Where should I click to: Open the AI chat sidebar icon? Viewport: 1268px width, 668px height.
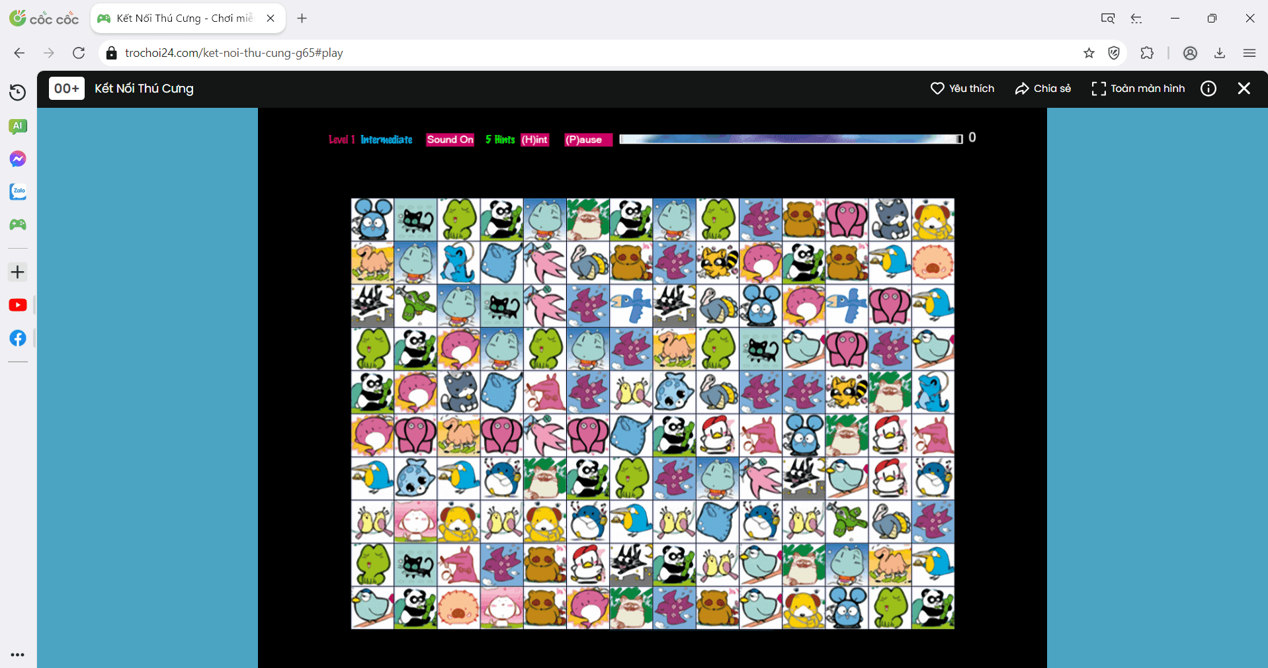click(18, 126)
